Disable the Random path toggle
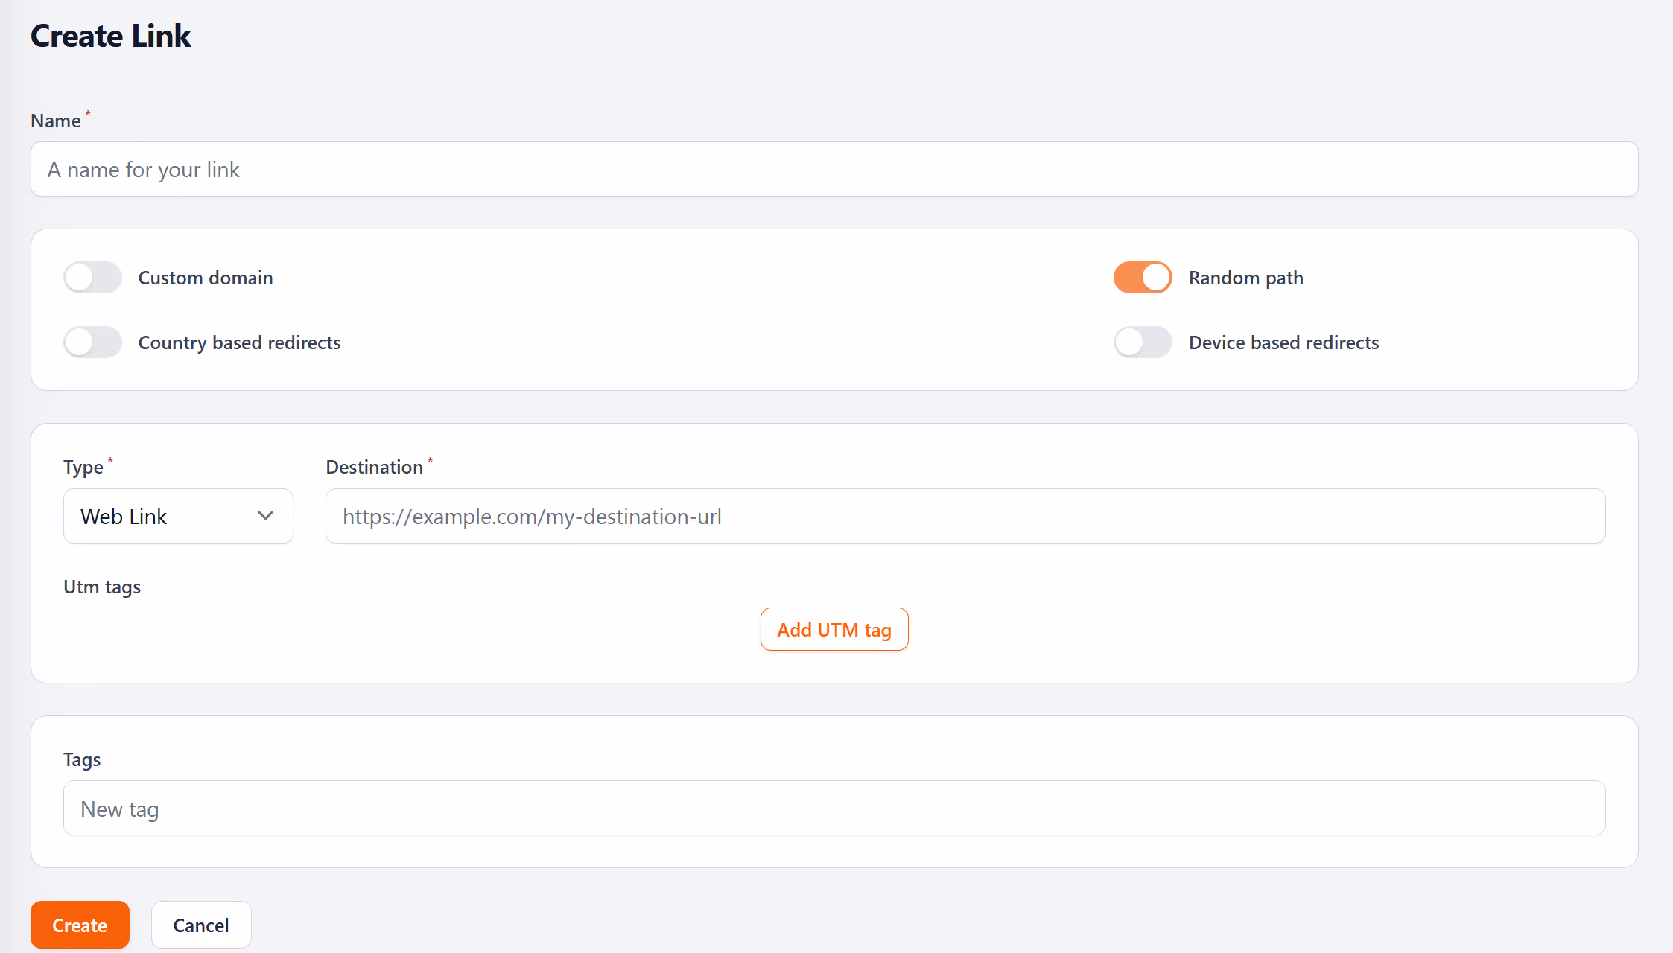This screenshot has height=953, width=1673. point(1142,277)
